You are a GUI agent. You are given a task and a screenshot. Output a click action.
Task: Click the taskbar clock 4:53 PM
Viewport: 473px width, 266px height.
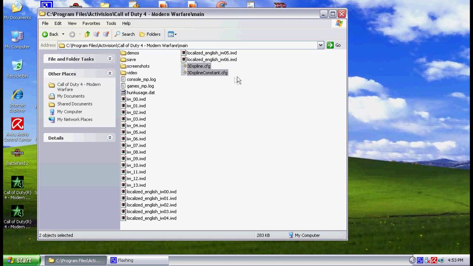coord(455,260)
